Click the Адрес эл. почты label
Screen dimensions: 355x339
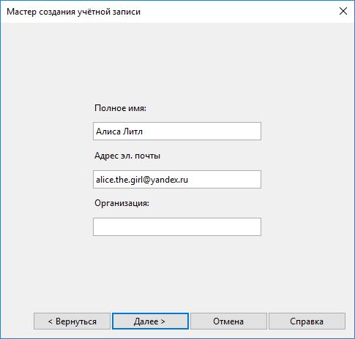(x=127, y=156)
